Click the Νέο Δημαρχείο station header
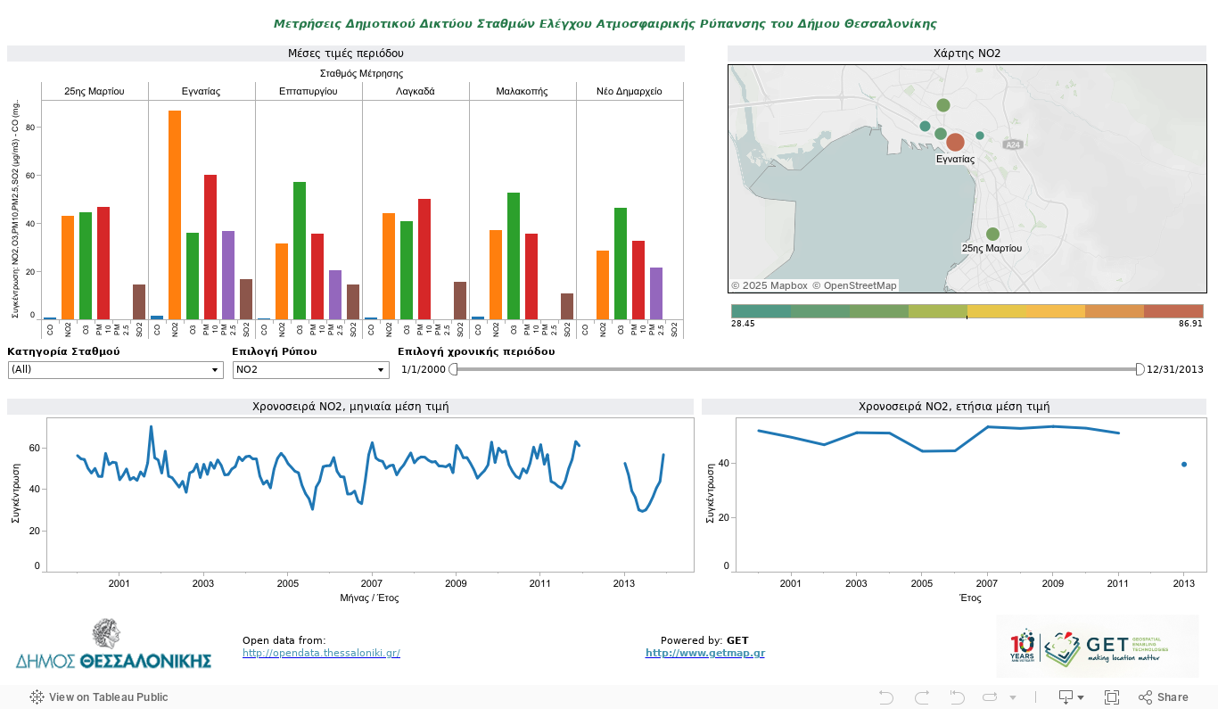The width and height of the screenshot is (1218, 709). 630,91
